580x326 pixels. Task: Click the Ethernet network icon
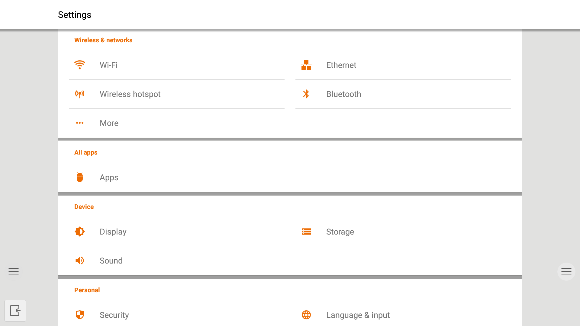306,65
